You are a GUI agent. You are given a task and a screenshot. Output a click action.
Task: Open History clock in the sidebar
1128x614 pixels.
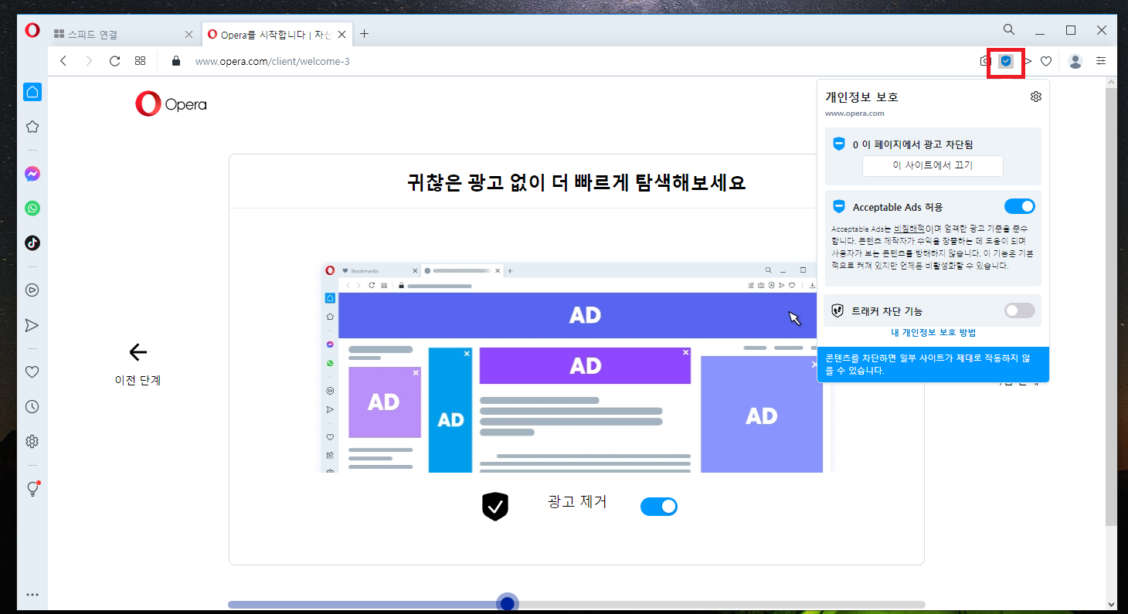coord(32,407)
